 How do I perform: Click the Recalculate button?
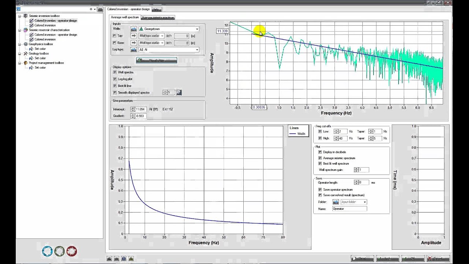tap(156, 60)
